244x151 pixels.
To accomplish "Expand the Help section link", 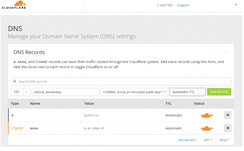I will (x=224, y=140).
